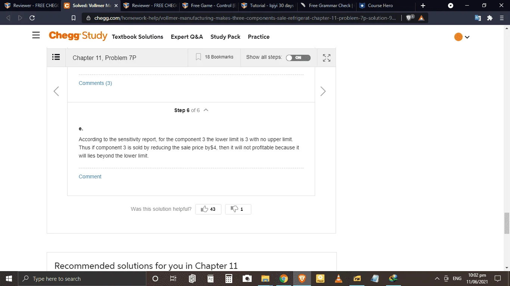Click the Chapter 11, Problem 7P title
Viewport: 510px width, 286px height.
[105, 58]
